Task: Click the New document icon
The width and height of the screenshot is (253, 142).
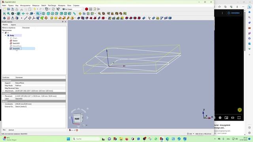Action: point(4,9)
